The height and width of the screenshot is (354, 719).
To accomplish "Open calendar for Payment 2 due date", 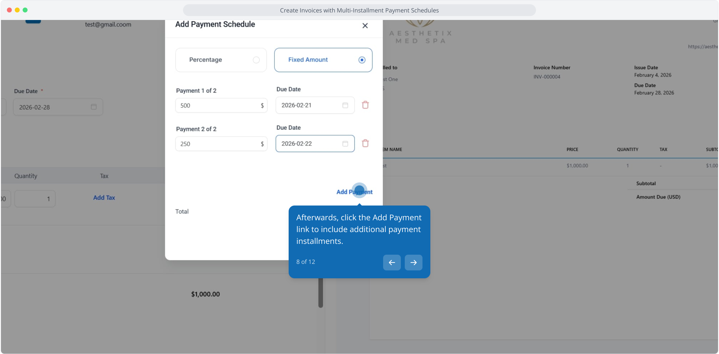I will (x=345, y=144).
